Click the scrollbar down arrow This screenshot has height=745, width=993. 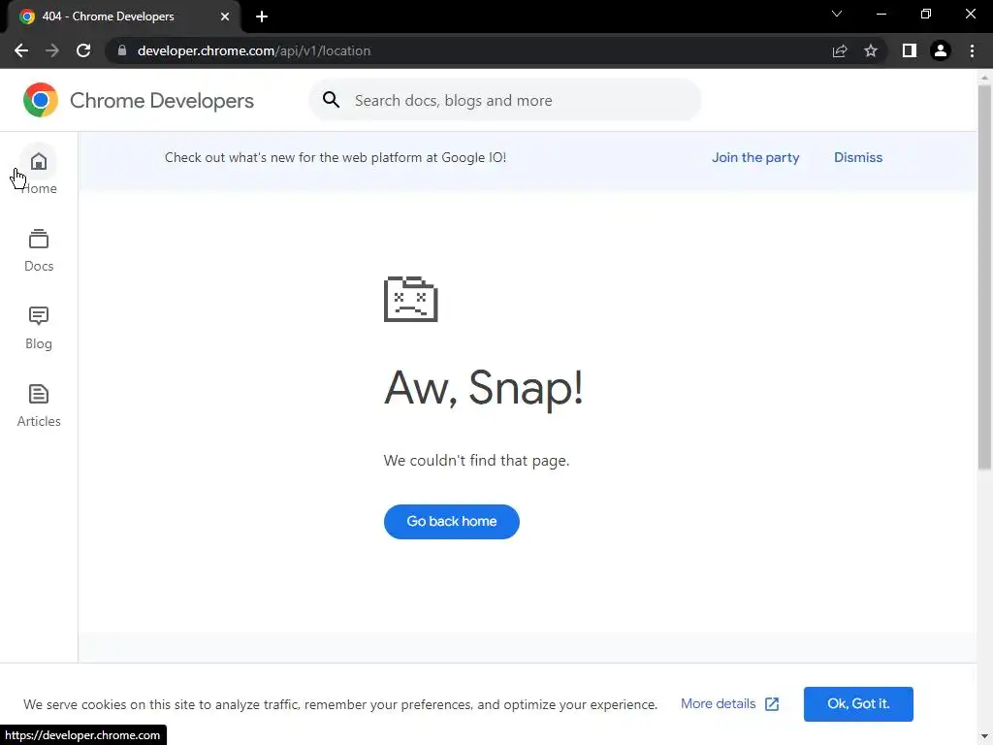tap(984, 737)
